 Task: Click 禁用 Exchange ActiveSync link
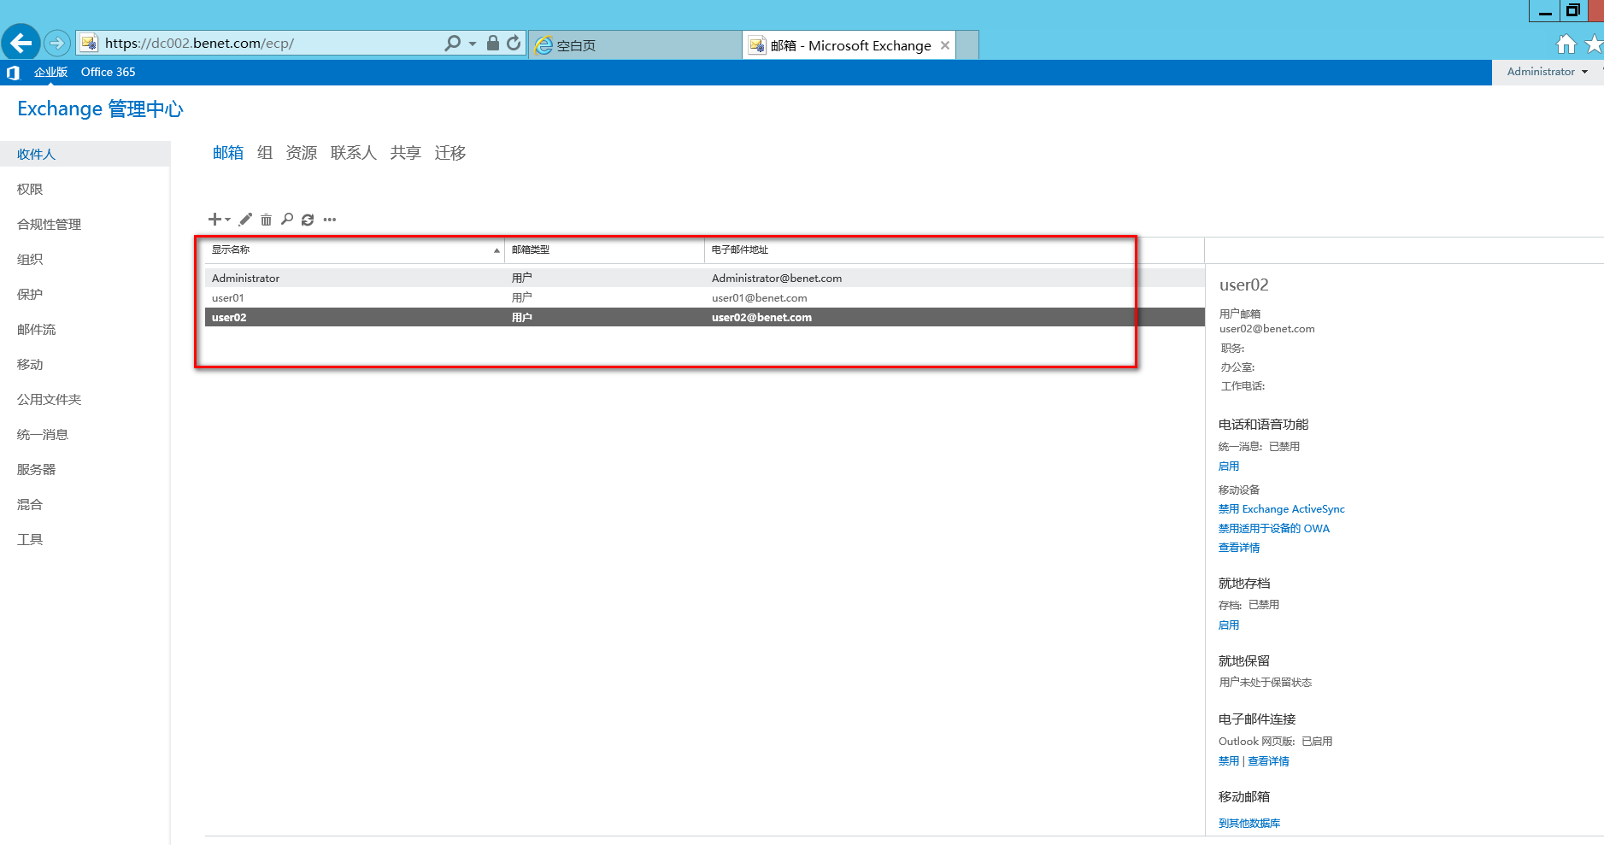point(1281,509)
